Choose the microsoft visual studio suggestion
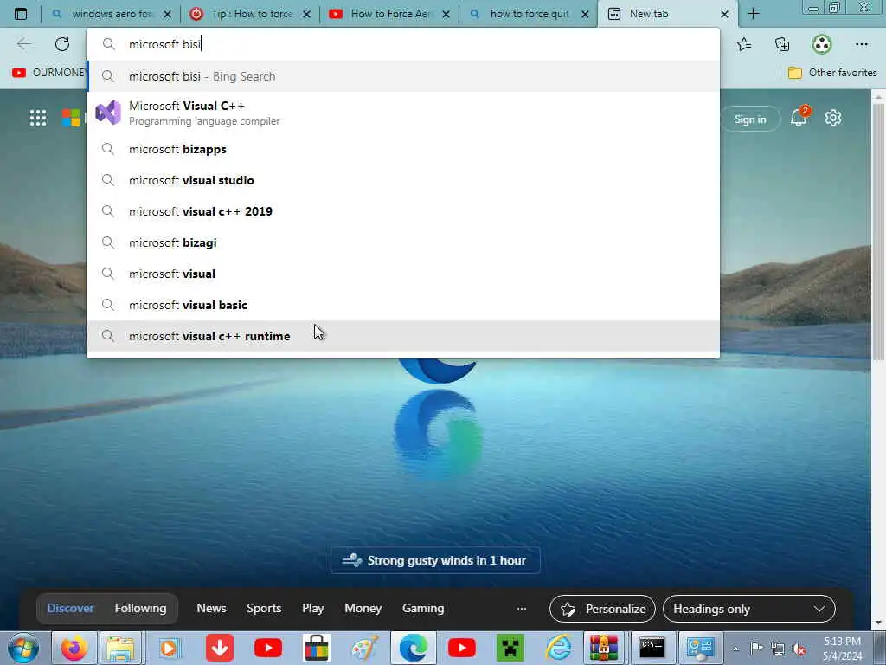The image size is (886, 665). [403, 180]
